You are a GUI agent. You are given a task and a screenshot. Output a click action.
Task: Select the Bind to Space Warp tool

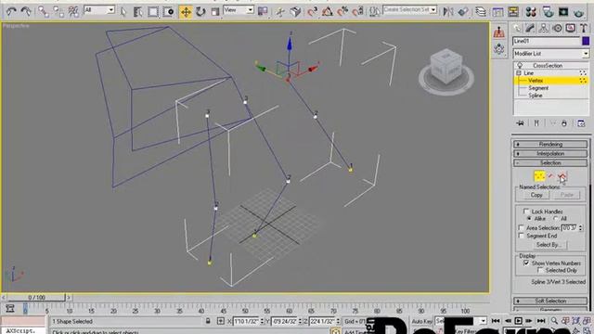pos(73,11)
